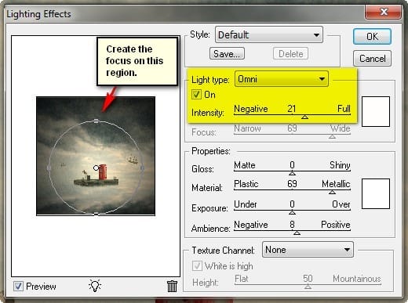Toggle the Preview checkbox
The height and width of the screenshot is (303, 408).
coord(18,287)
